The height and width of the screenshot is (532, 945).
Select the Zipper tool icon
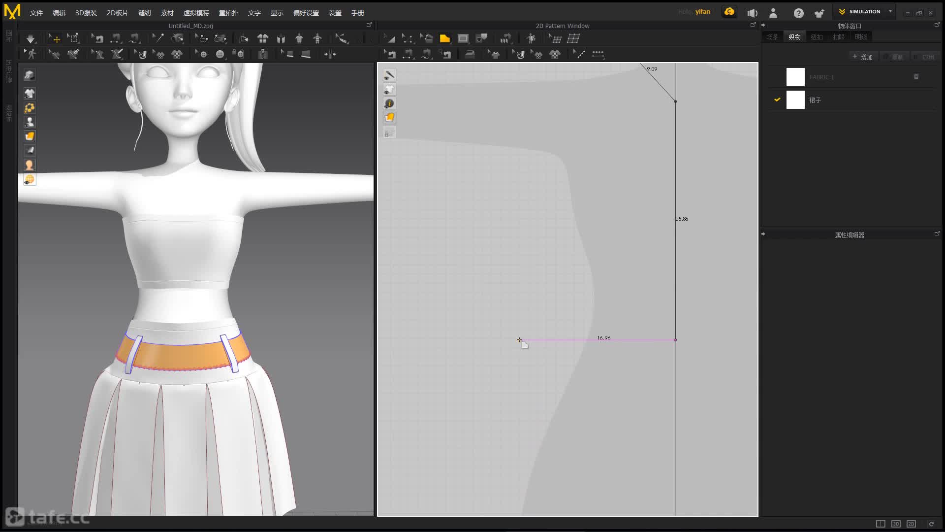(x=262, y=54)
